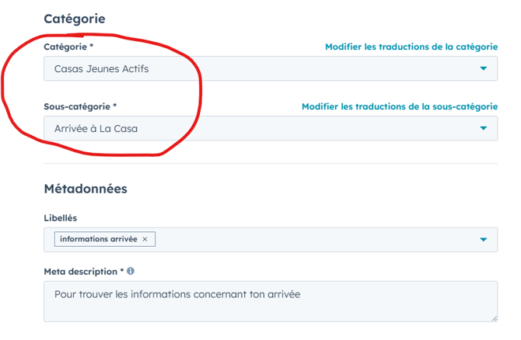Remove the 'informations arrivée' tag with its x
This screenshot has height=340, width=521.
pos(145,239)
